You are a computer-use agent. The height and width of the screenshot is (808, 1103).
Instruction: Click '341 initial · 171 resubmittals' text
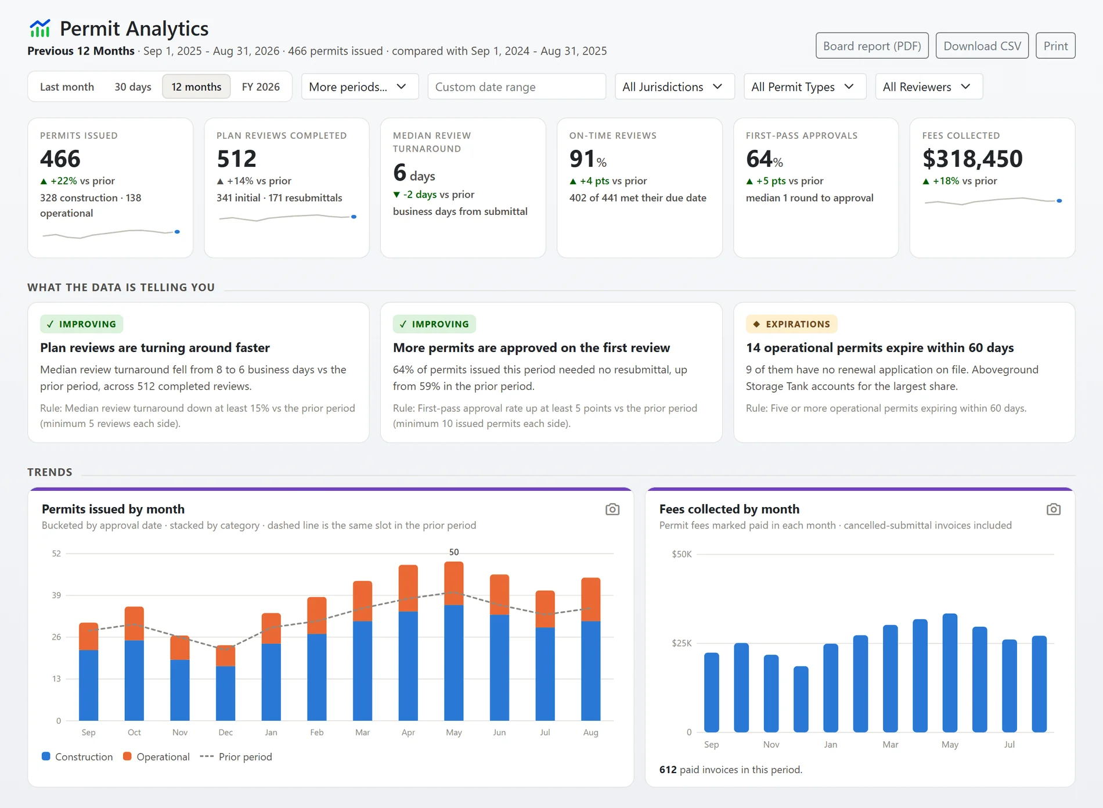point(279,197)
